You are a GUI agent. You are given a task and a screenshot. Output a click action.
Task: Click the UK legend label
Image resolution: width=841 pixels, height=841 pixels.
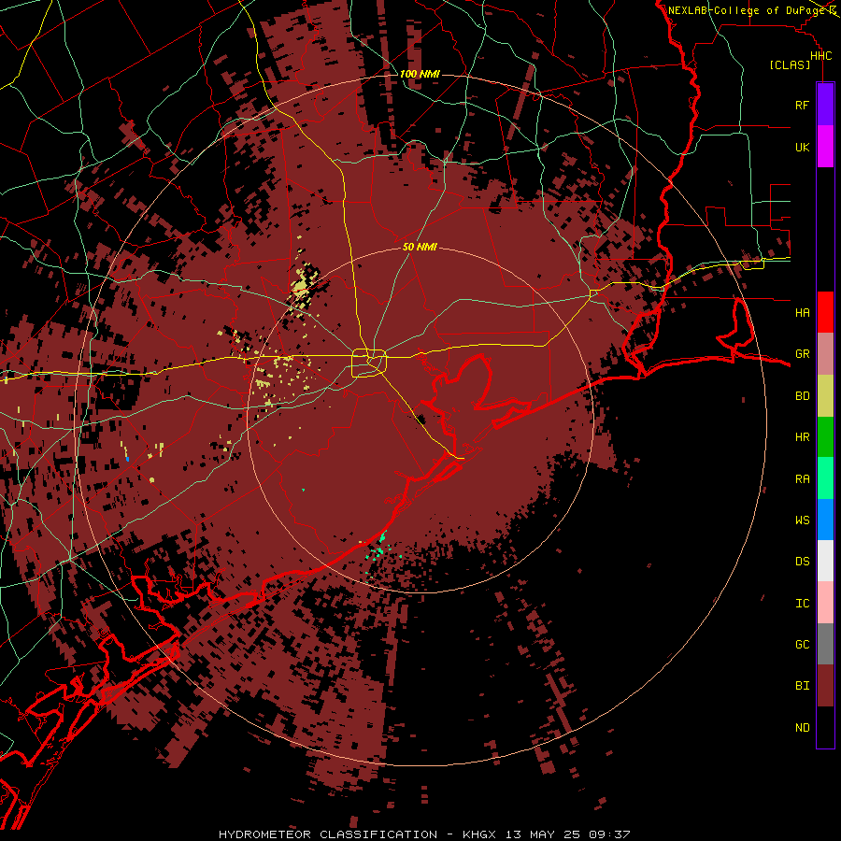coord(802,147)
